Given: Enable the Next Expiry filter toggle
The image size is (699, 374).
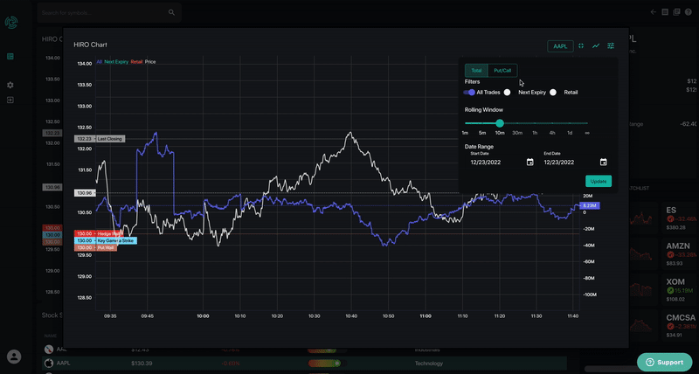Looking at the screenshot, I should point(507,93).
